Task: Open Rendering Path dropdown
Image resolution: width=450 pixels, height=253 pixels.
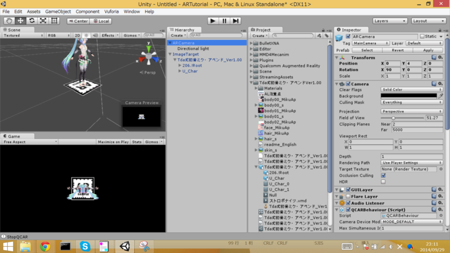Action: click(x=412, y=162)
